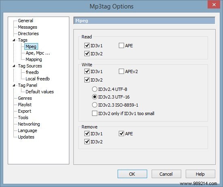This screenshot has width=223, height=187.
Task: Open the Directories options page
Action: 28,34
